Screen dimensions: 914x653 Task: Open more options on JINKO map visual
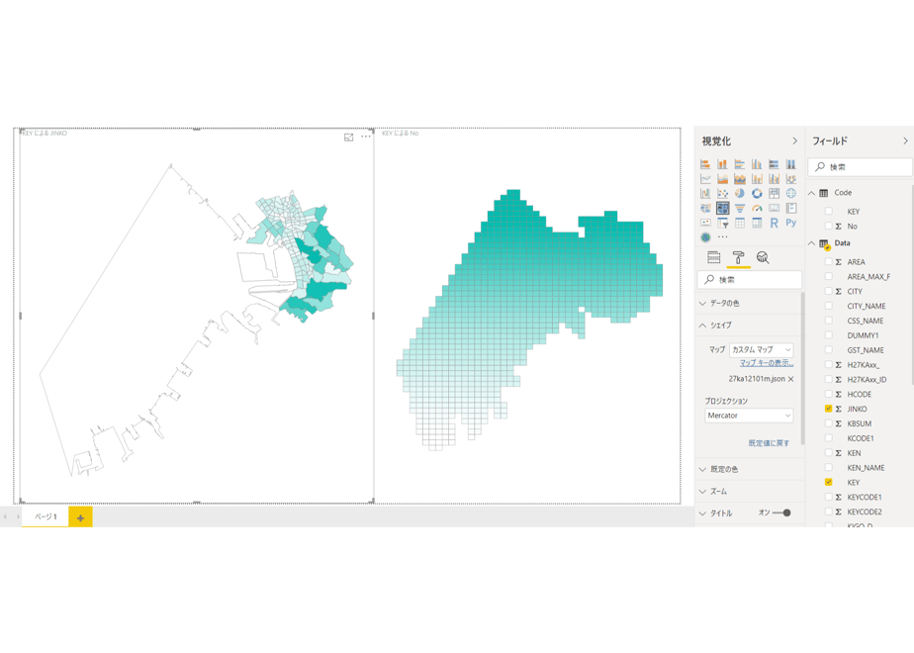coord(366,137)
